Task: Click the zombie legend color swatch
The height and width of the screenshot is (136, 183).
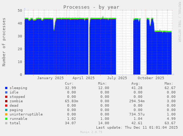Action: pyautogui.click(x=6, y=101)
